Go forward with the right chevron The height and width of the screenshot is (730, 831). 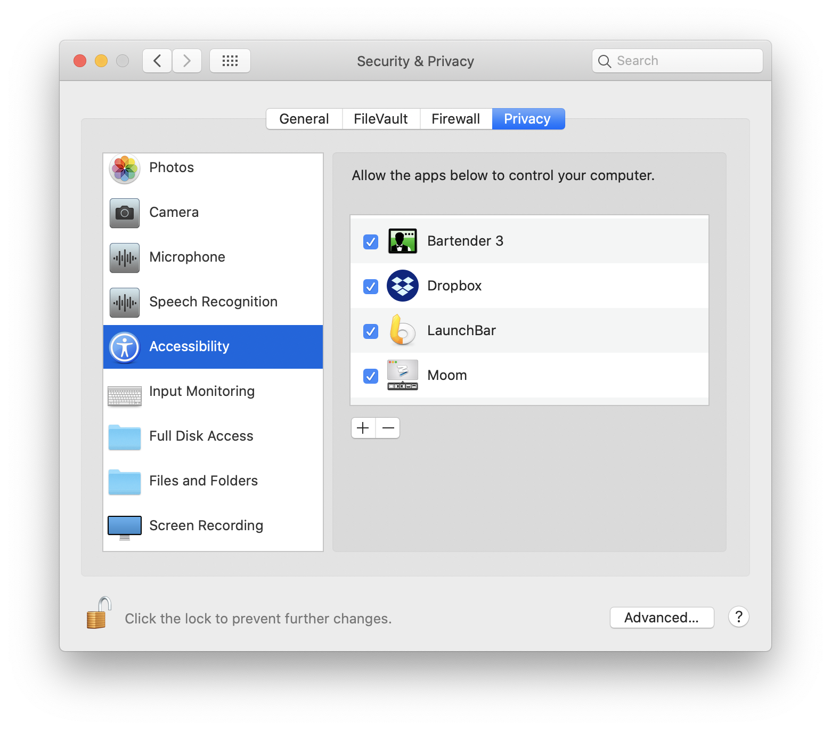pyautogui.click(x=187, y=61)
